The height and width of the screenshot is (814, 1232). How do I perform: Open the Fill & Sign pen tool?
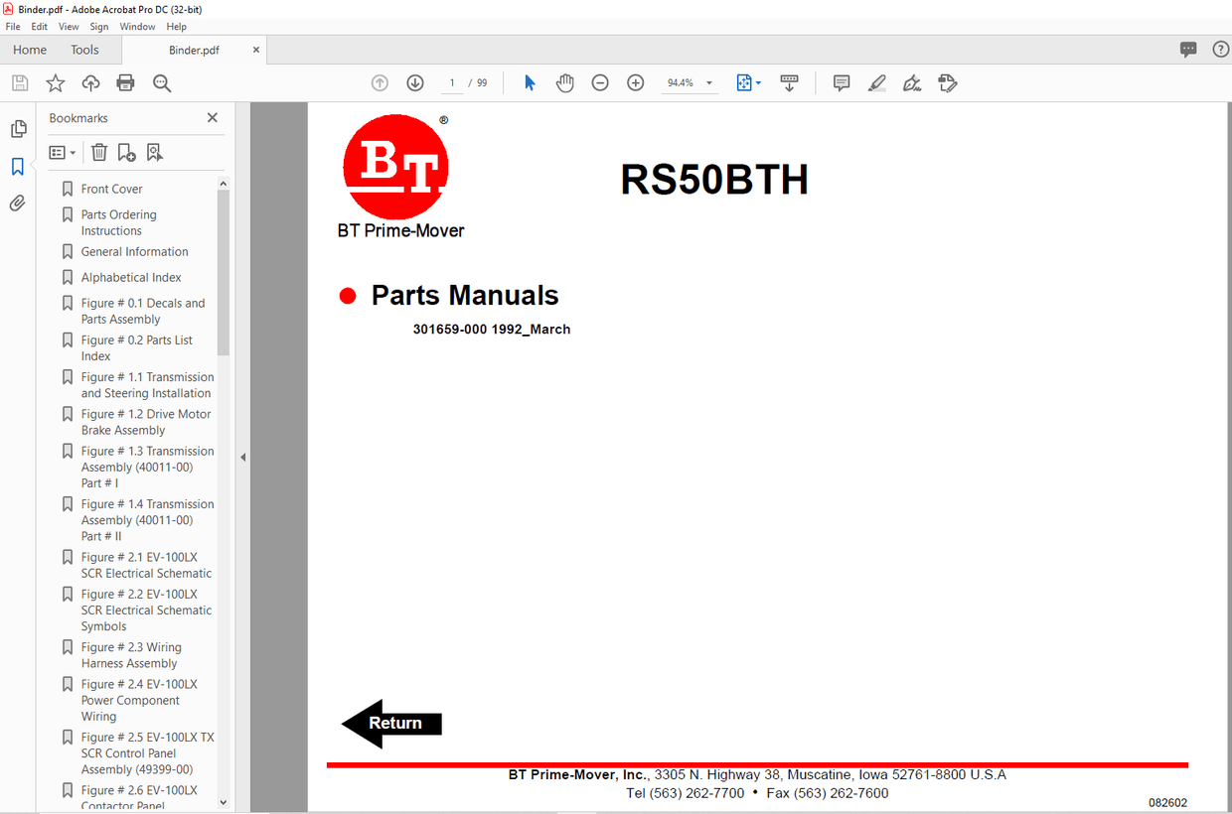coord(911,82)
